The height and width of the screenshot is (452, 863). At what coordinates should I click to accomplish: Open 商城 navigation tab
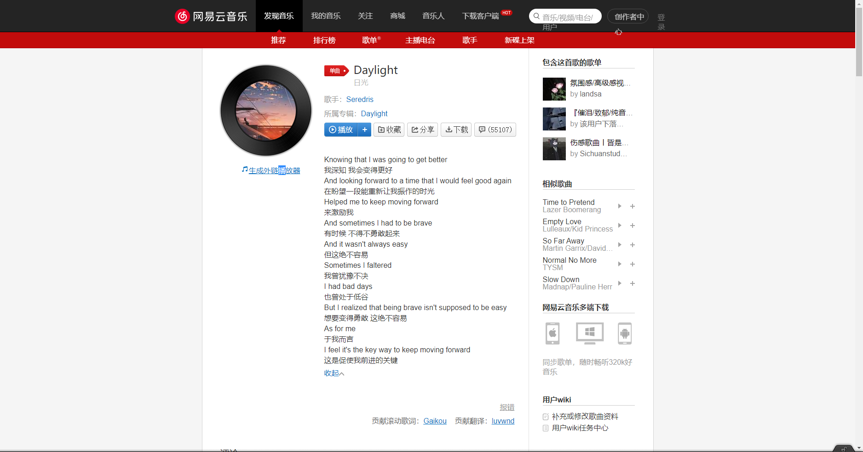397,16
